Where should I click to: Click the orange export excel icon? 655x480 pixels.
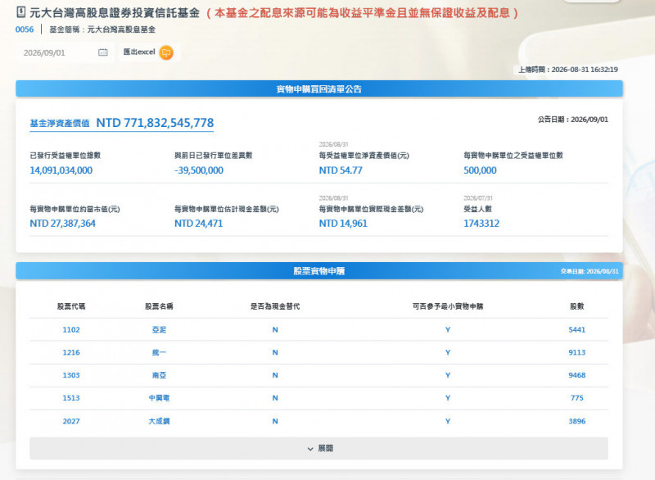[166, 52]
